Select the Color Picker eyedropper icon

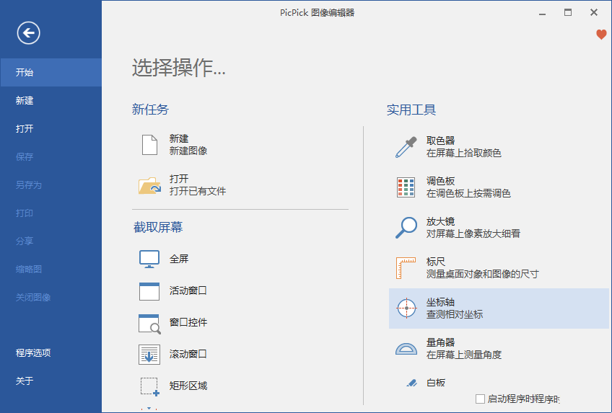(x=406, y=147)
